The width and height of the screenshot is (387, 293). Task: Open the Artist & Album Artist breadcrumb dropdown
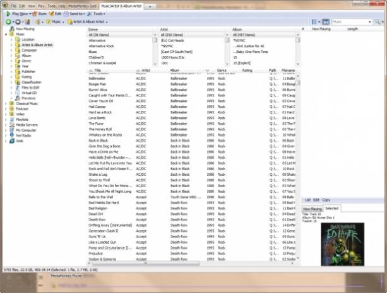tap(107, 22)
